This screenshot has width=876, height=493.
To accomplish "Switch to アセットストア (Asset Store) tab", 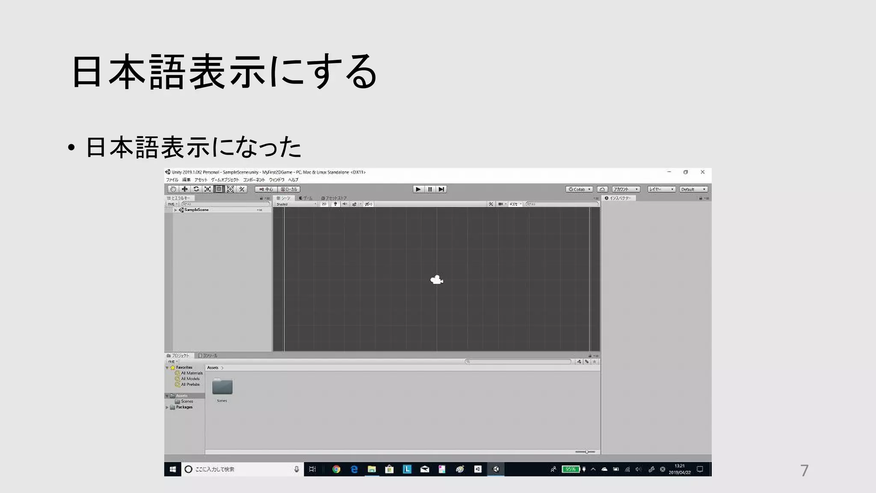I will tap(334, 198).
